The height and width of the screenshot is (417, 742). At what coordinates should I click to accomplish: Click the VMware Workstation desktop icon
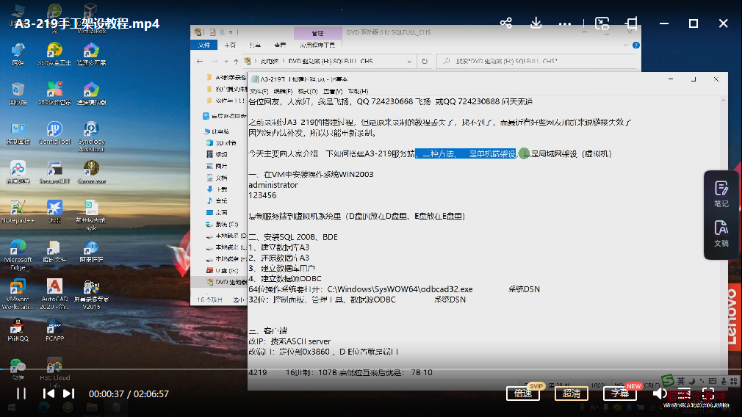coord(18,294)
